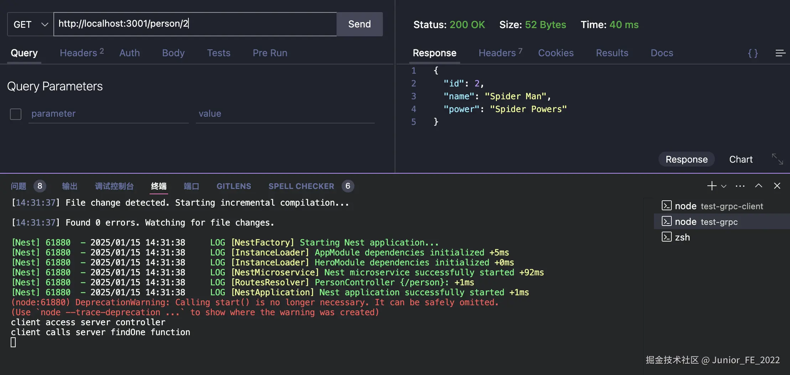
Task: Open the Cookies response tab
Action: pyautogui.click(x=556, y=53)
